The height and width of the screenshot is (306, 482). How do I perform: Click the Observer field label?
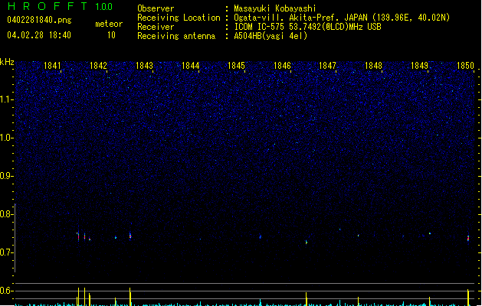pyautogui.click(x=156, y=8)
